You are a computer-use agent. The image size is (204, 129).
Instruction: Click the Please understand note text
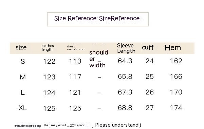pyautogui.click(x=118, y=125)
